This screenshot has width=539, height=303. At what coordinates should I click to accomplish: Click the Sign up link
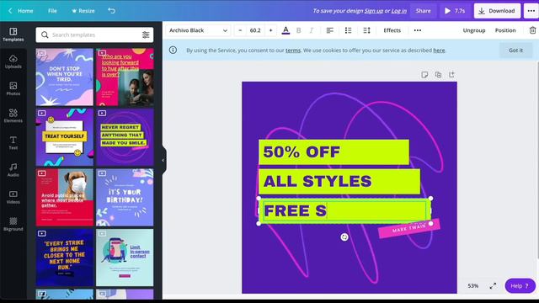[374, 11]
